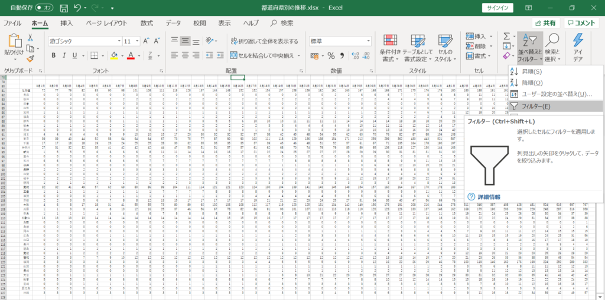605x300 pixels.
Task: Center text horizontally
Action: [x=185, y=55]
